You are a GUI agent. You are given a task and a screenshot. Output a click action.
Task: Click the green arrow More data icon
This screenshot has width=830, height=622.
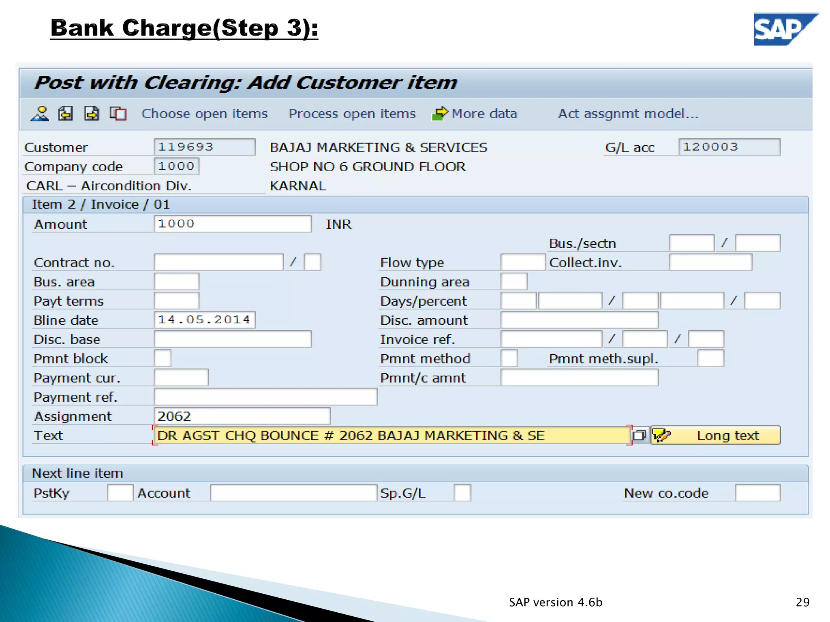440,114
